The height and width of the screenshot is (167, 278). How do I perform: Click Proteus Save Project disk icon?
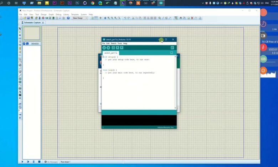(28, 18)
